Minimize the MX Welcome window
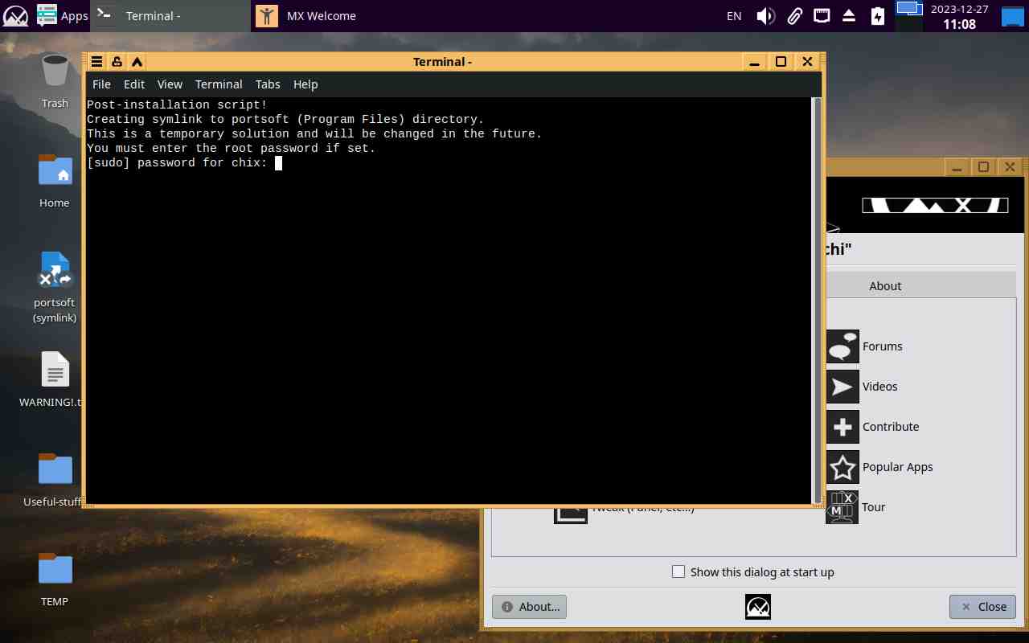The width and height of the screenshot is (1029, 643). click(956, 167)
